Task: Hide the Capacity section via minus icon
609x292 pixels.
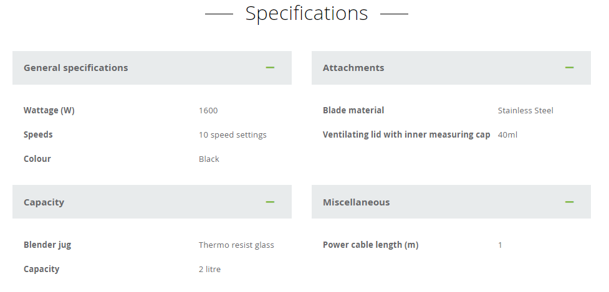Action: [x=270, y=202]
